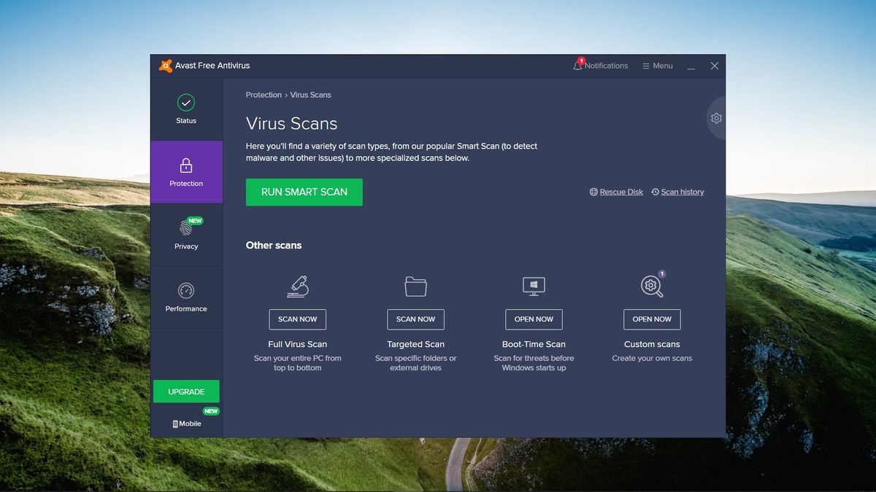Image resolution: width=876 pixels, height=492 pixels.
Task: Click the 'Other scans' heading
Action: coord(274,246)
